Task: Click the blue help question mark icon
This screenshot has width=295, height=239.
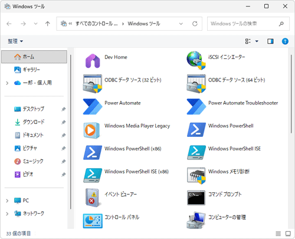Action: tap(285, 41)
